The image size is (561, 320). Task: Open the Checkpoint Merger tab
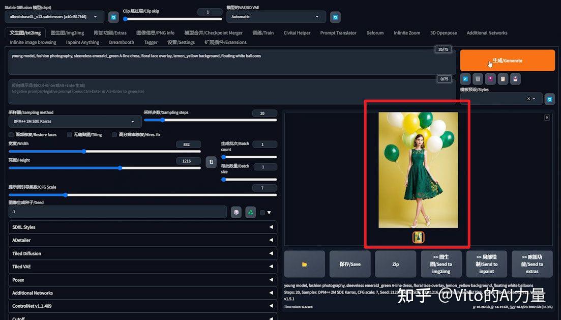pyautogui.click(x=213, y=33)
